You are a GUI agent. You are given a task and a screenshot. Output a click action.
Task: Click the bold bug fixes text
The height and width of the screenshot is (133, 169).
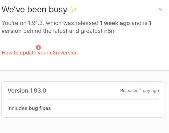coord(40,108)
